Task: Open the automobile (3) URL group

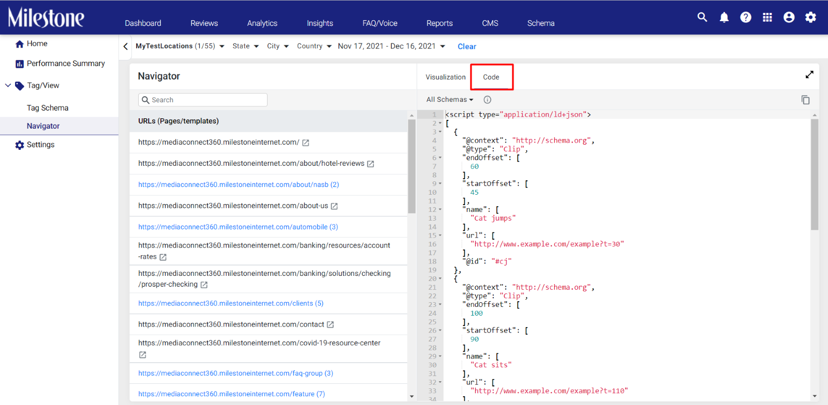Action: coord(238,227)
